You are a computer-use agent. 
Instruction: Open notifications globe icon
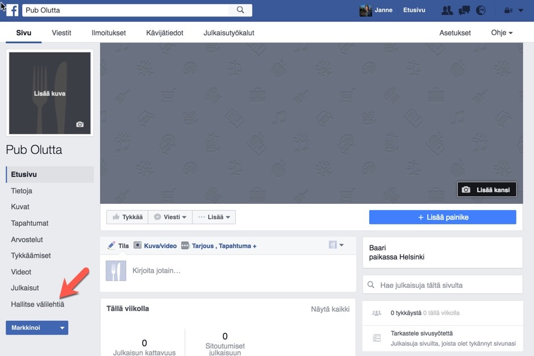tap(481, 11)
